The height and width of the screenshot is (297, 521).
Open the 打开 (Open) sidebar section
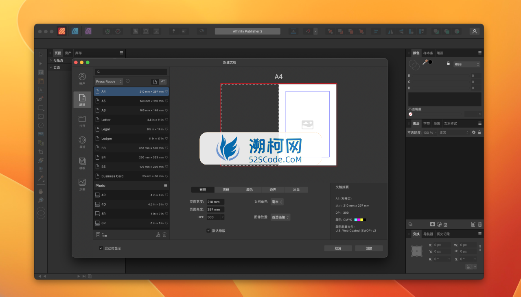pyautogui.click(x=82, y=121)
